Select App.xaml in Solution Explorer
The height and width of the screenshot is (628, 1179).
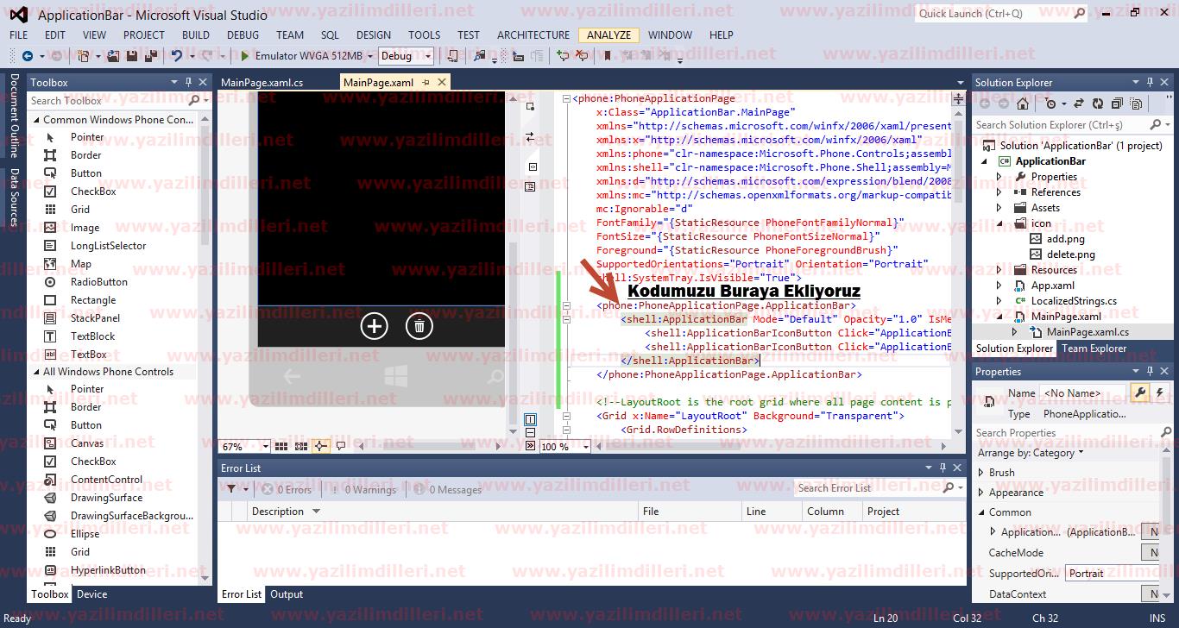1052,286
